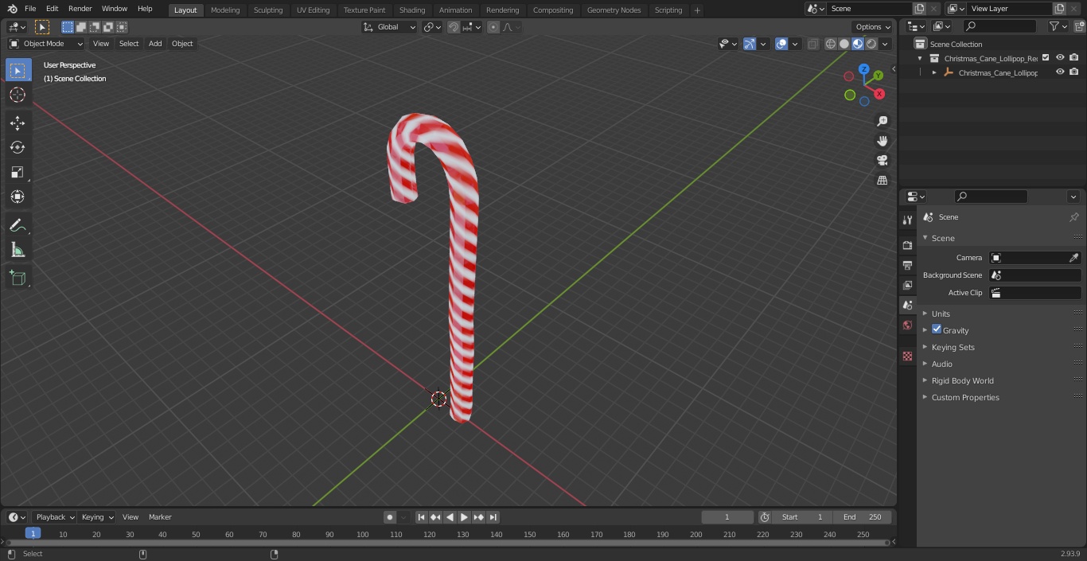Toggle viewport overlays button
Viewport: 1087px width, 561px height.
[x=781, y=44]
